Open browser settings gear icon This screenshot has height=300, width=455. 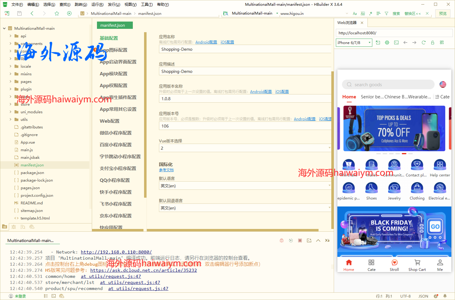387,43
